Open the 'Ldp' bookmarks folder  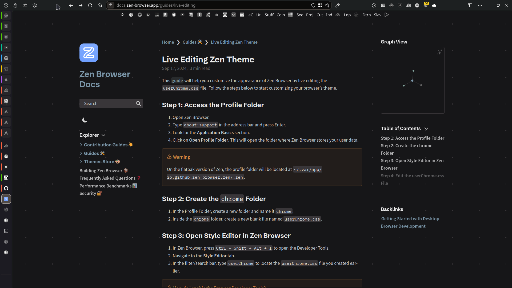point(347,15)
